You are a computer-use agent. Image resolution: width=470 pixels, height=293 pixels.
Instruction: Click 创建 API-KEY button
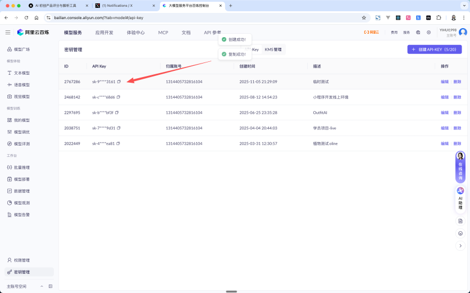[435, 49]
